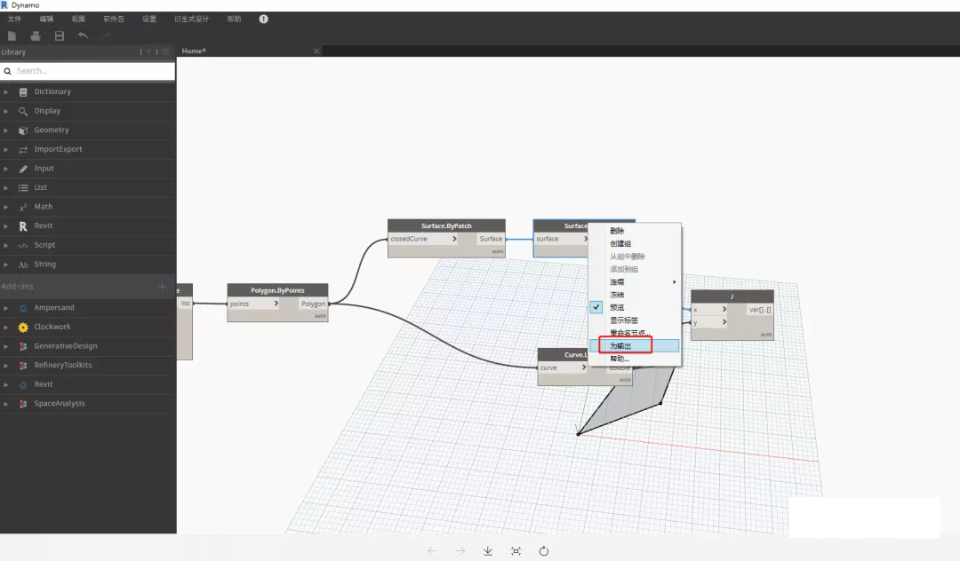This screenshot has width=960, height=561.
Task: Open the 文件 menu
Action: tap(14, 19)
